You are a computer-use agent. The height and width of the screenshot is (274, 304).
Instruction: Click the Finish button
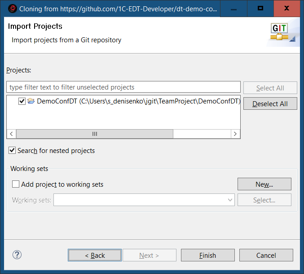[x=207, y=255]
